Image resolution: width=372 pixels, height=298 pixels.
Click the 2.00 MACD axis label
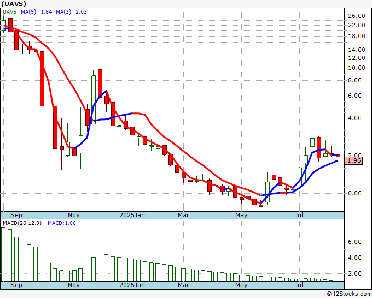(354, 273)
